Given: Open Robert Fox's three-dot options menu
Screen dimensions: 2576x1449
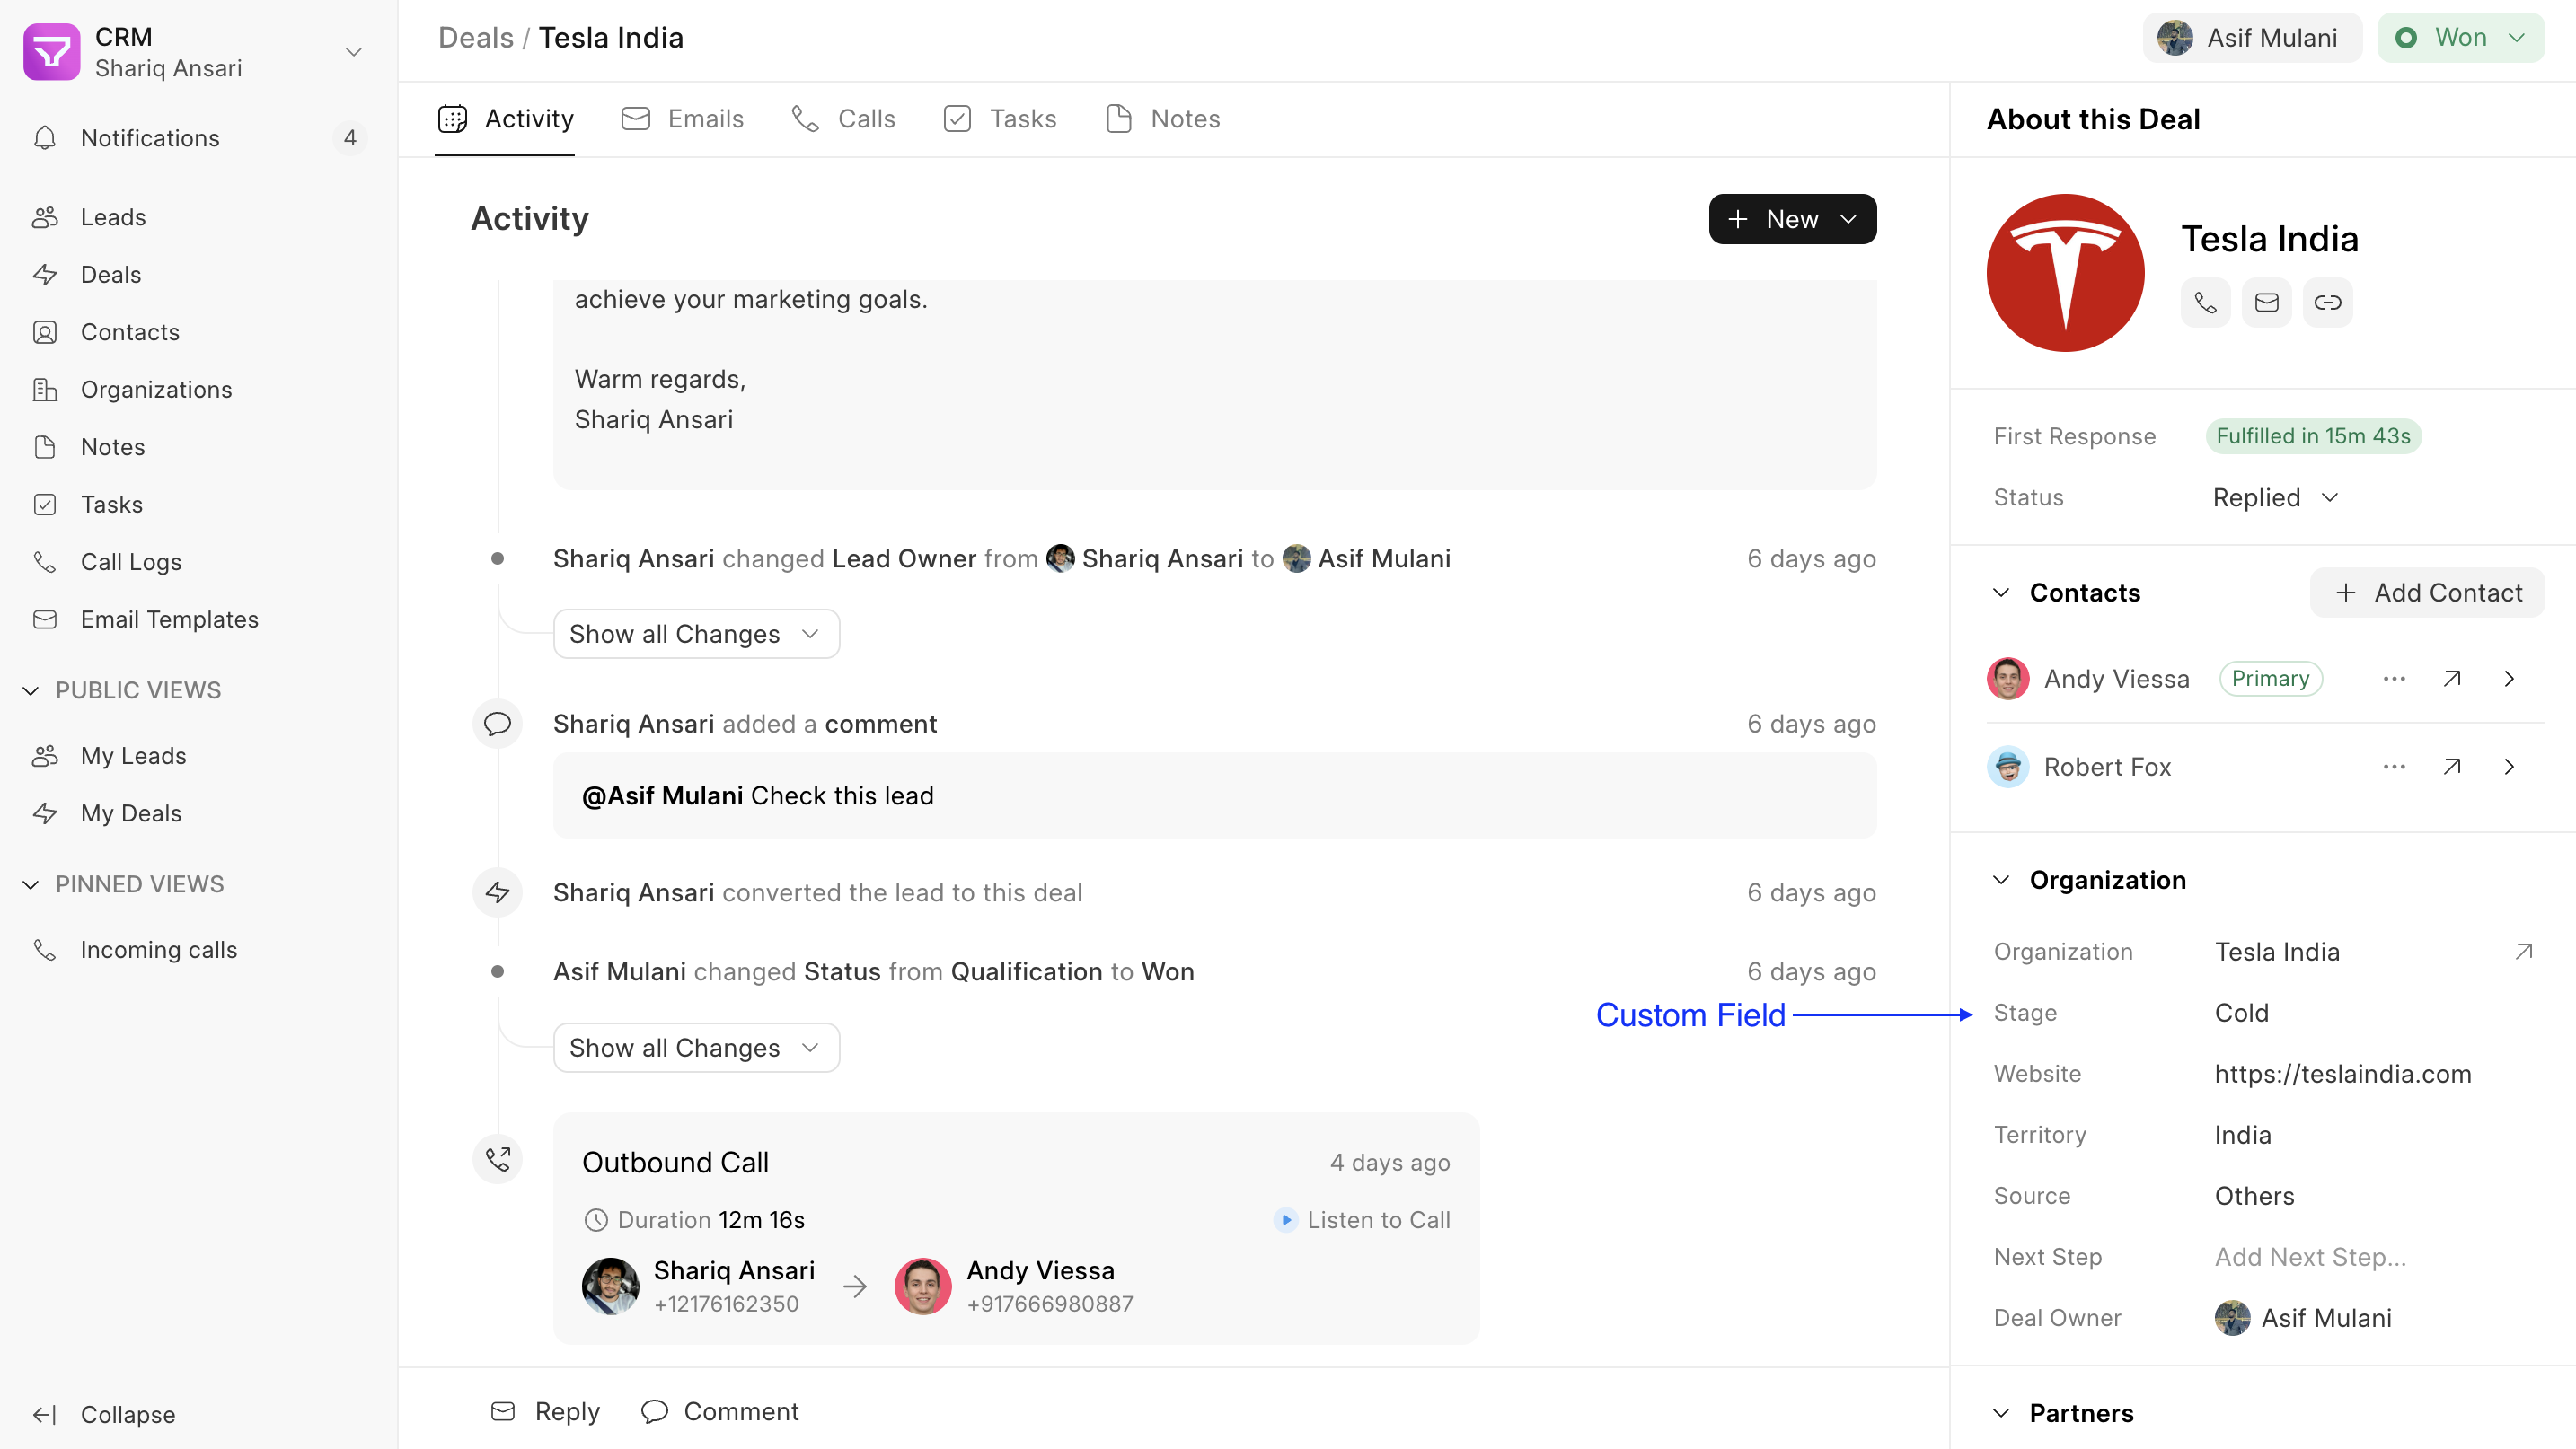Looking at the screenshot, I should pyautogui.click(x=2393, y=767).
